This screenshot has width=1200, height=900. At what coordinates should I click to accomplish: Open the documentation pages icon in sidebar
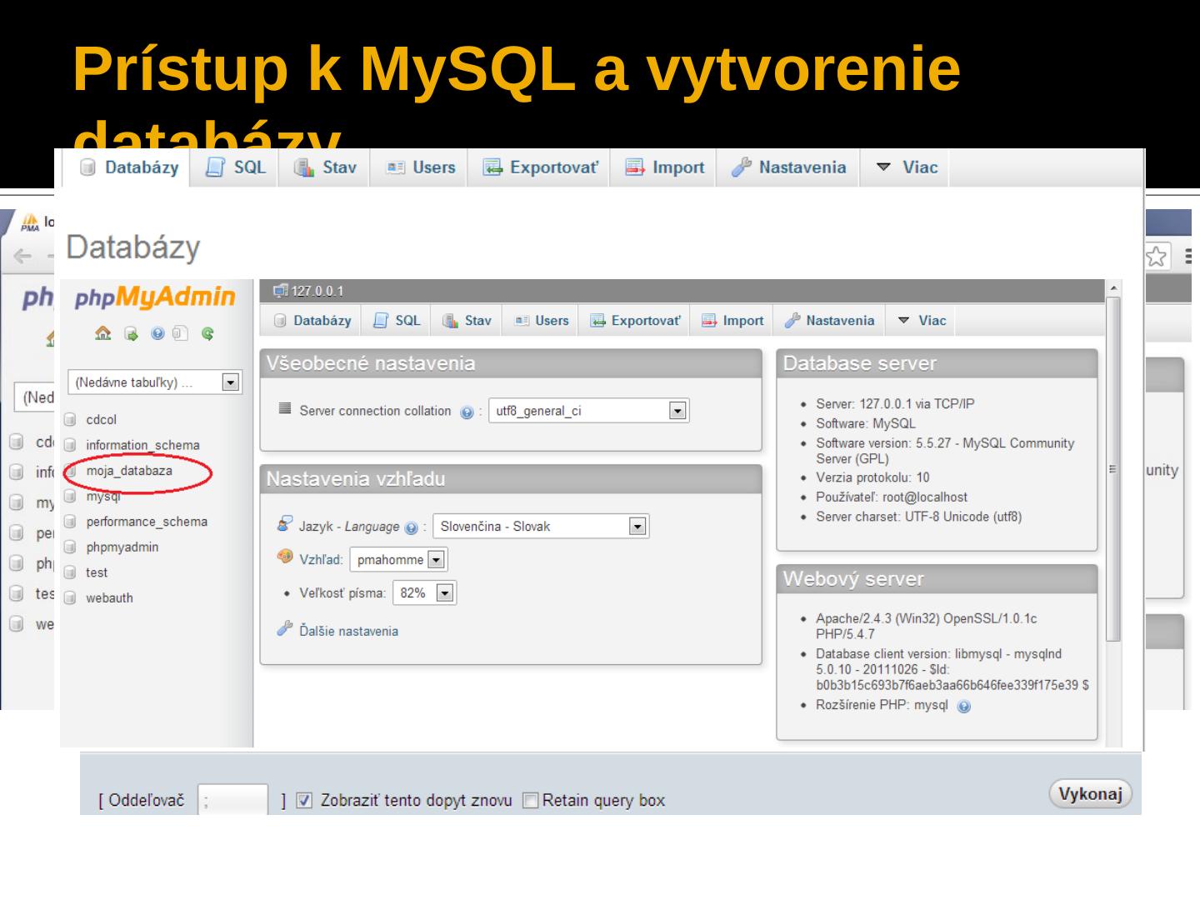click(x=180, y=334)
